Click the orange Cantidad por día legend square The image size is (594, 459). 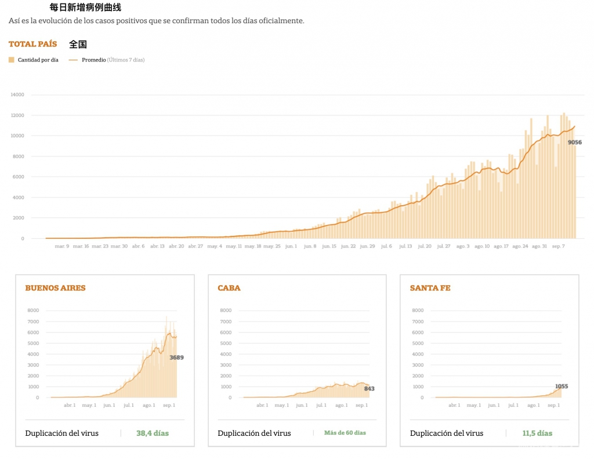[11, 60]
